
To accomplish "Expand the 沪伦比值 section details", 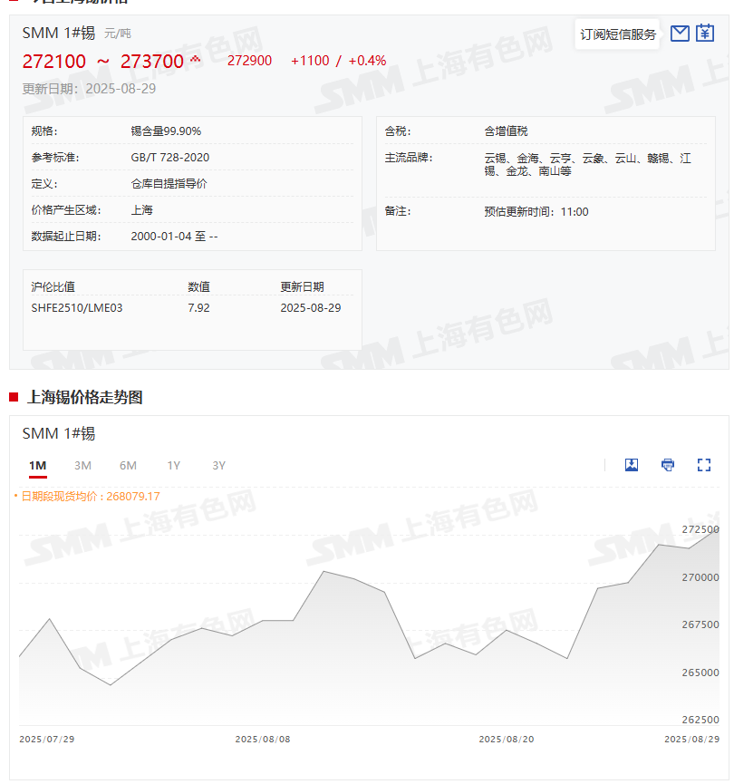I will pos(52,285).
